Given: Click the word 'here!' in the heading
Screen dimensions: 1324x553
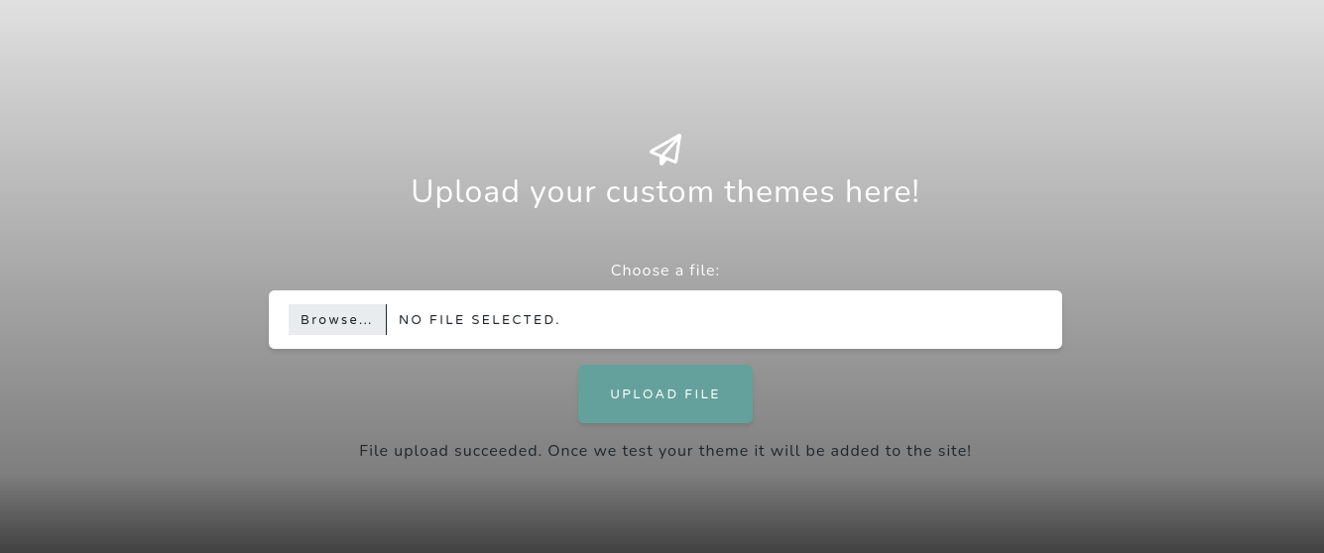Looking at the screenshot, I should tap(883, 191).
